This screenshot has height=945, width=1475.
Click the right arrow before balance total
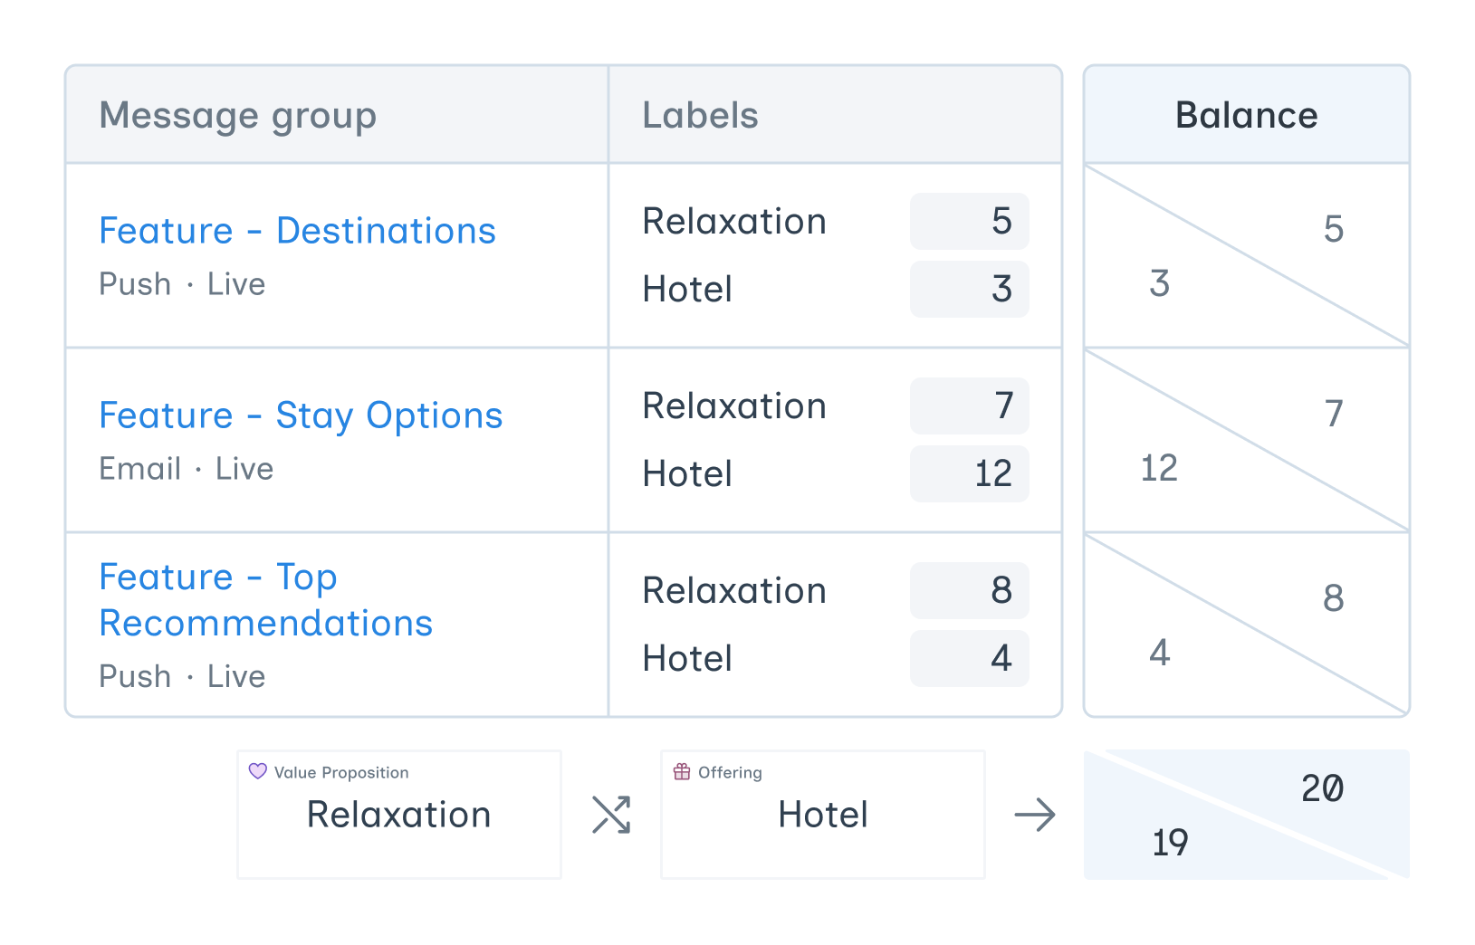pyautogui.click(x=1035, y=815)
